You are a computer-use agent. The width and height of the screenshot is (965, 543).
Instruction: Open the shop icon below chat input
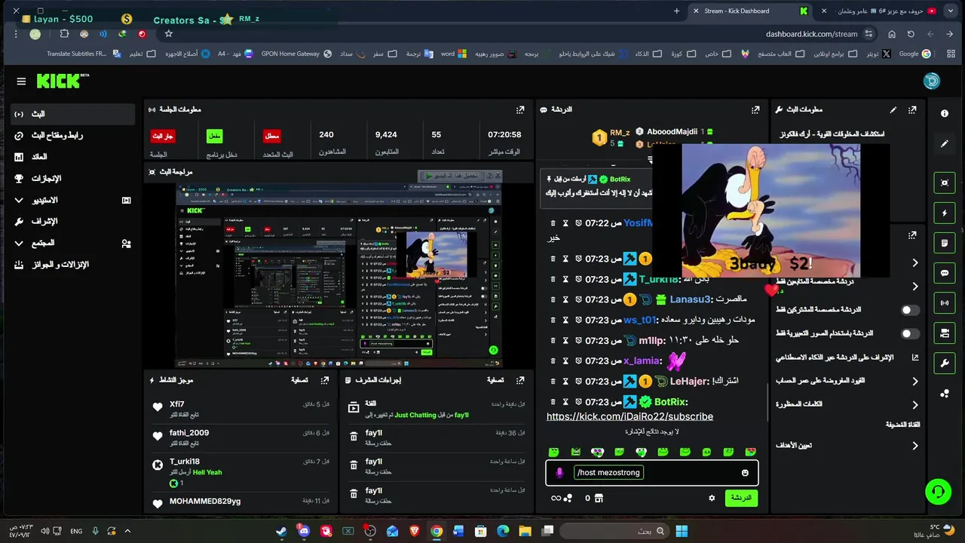coord(599,498)
